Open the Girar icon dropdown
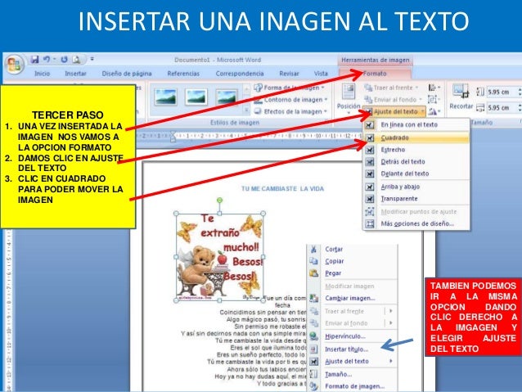 point(434,111)
